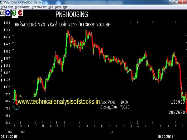The width and height of the screenshot is (187, 140).
Task: Click the blue plus icon
Action: coord(8,13)
